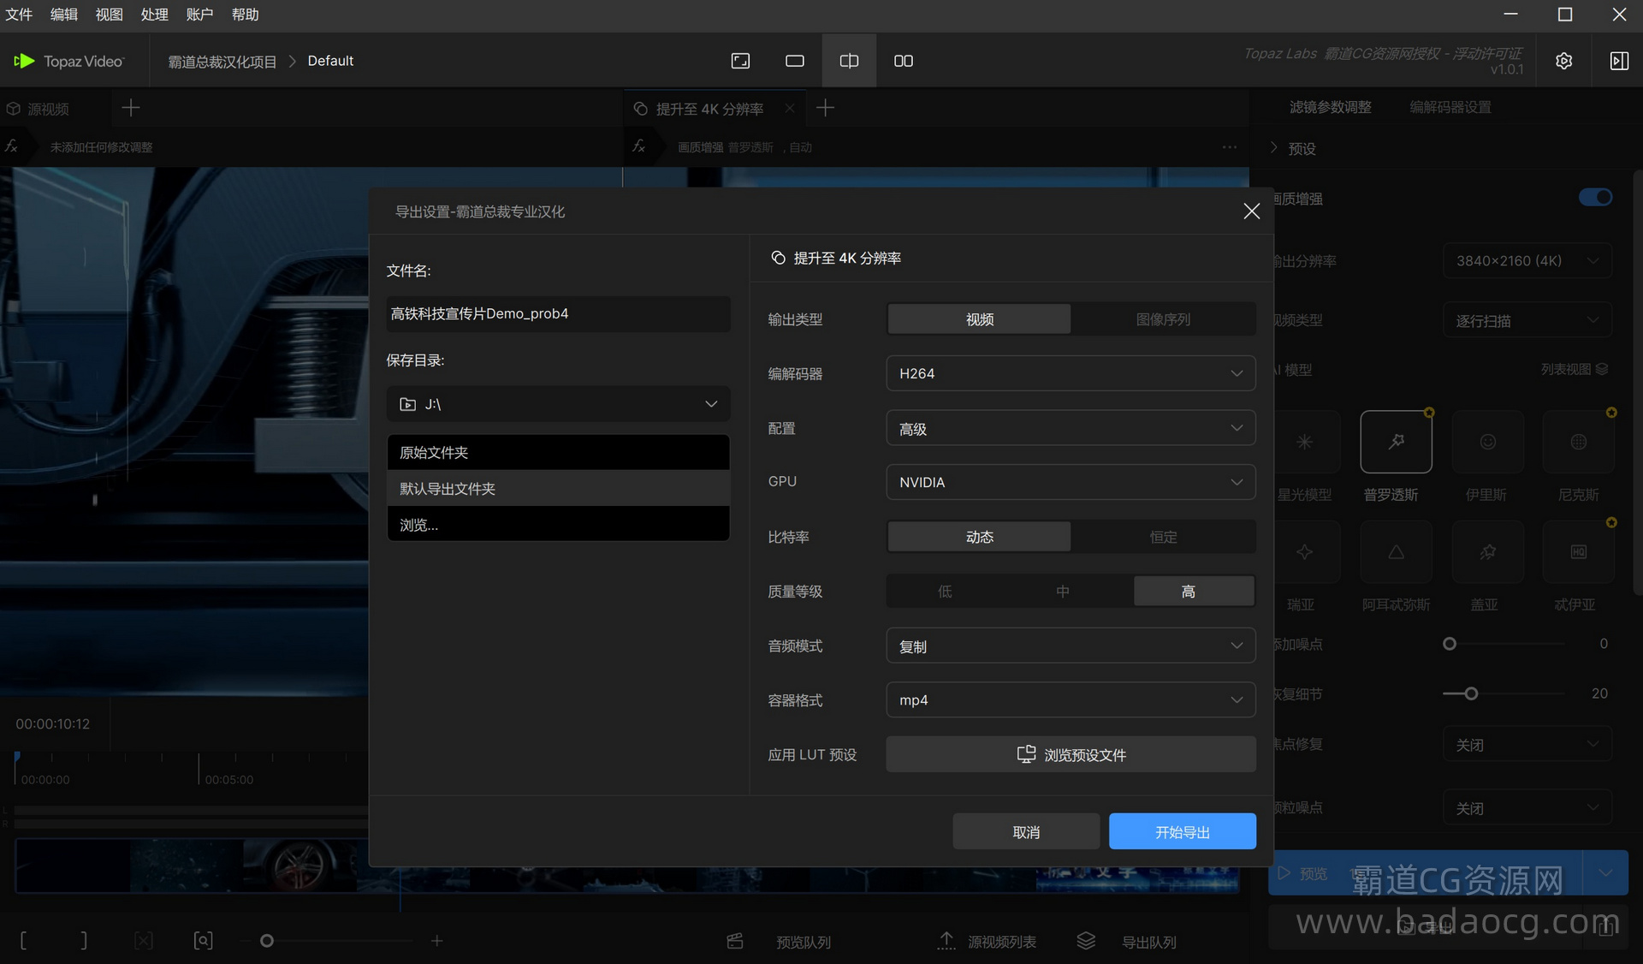Viewport: 1643px width, 964px height.
Task: Click the add new tab plus icon
Action: [825, 108]
